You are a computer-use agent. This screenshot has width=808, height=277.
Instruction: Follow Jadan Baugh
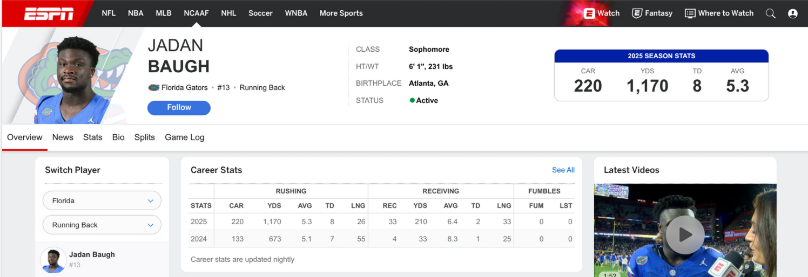coord(179,108)
